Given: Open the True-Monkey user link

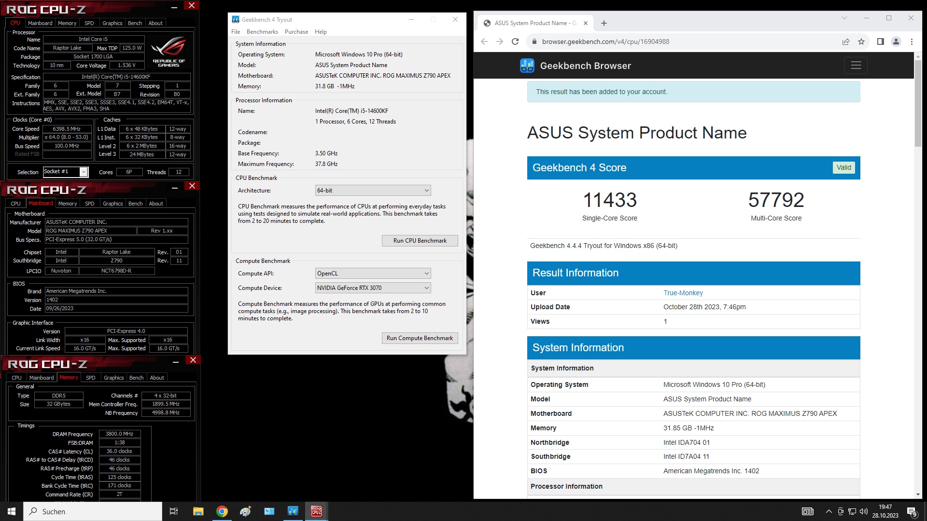Looking at the screenshot, I should [683, 293].
